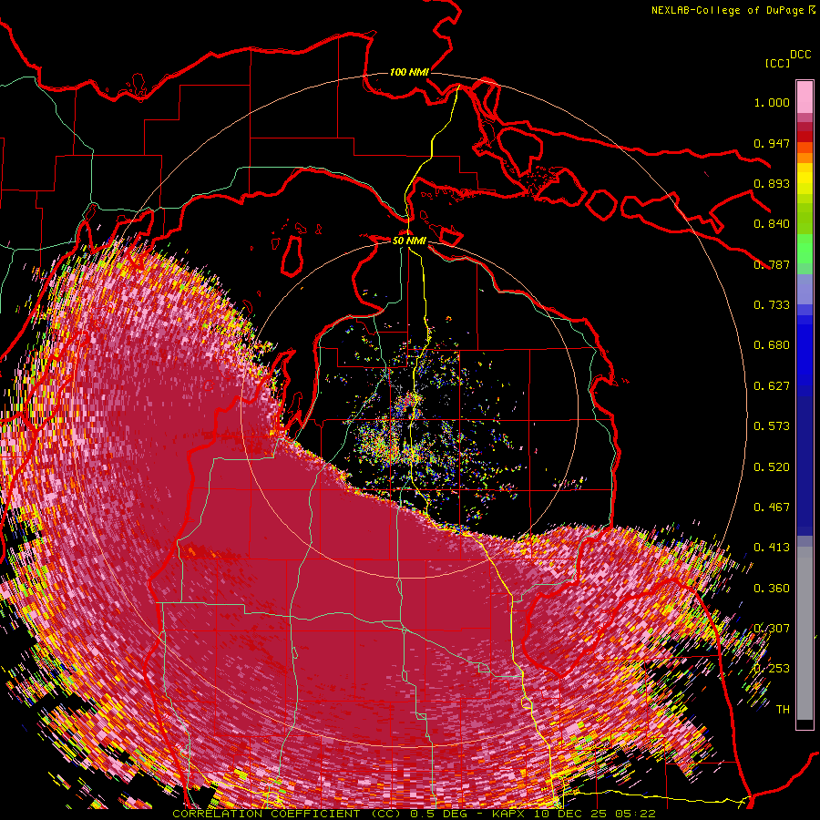Image resolution: width=820 pixels, height=820 pixels.
Task: Click the NEXLAB-College of DuPage header text
Action: click(x=727, y=10)
